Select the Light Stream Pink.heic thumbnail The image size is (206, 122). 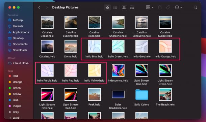(47, 94)
